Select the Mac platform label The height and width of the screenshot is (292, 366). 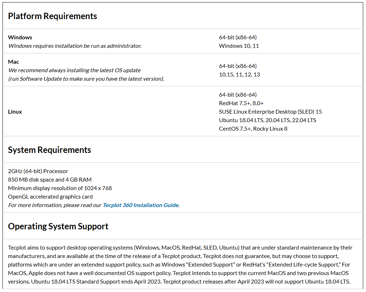click(x=13, y=62)
